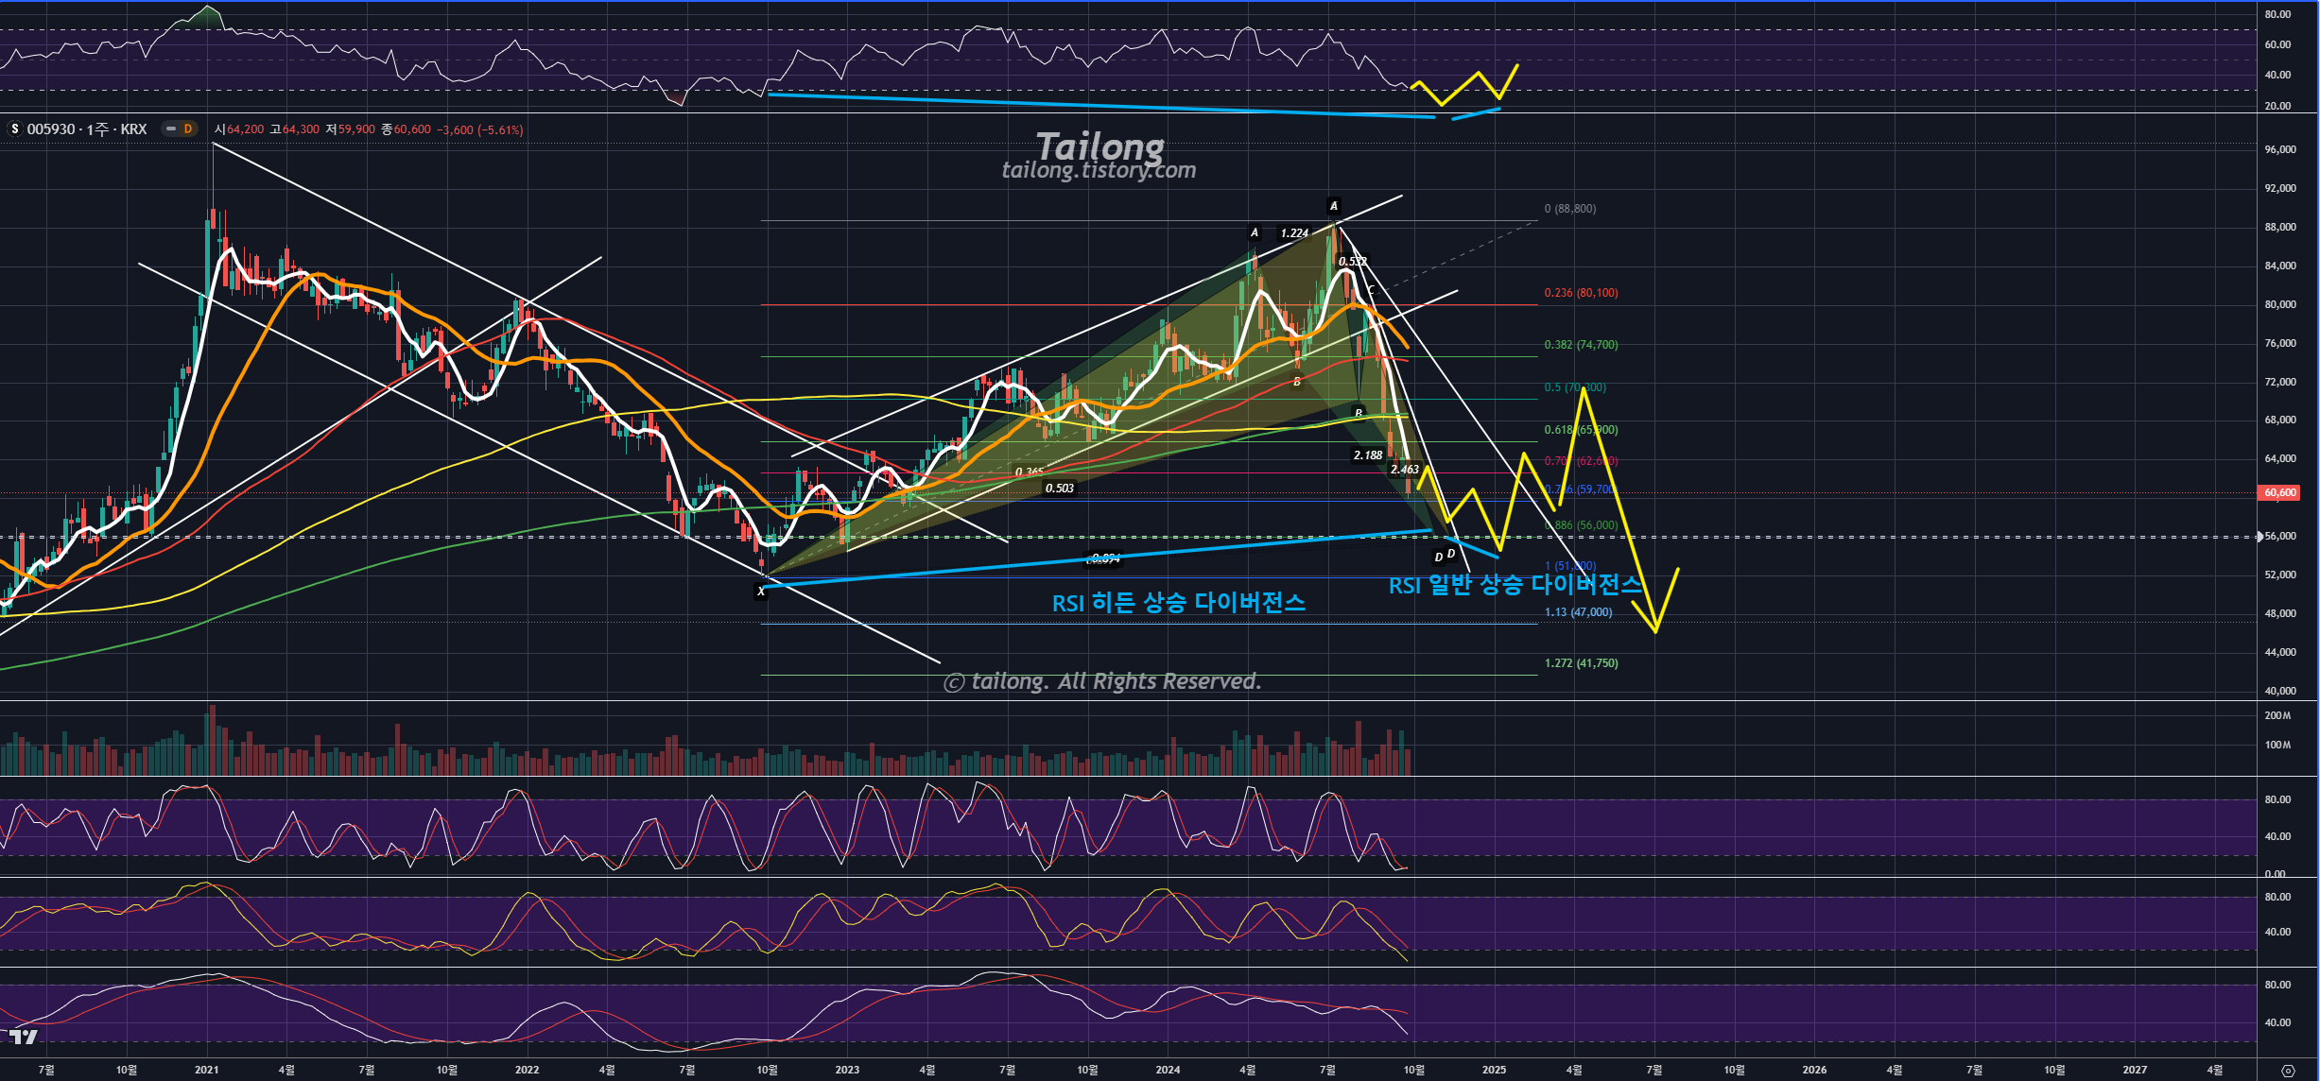
Task: Click the 96,000 label on price scale
Action: 2279,149
